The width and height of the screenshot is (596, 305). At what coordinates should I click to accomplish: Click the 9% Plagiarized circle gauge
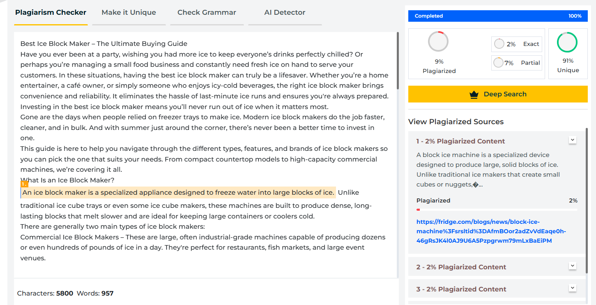[438, 41]
